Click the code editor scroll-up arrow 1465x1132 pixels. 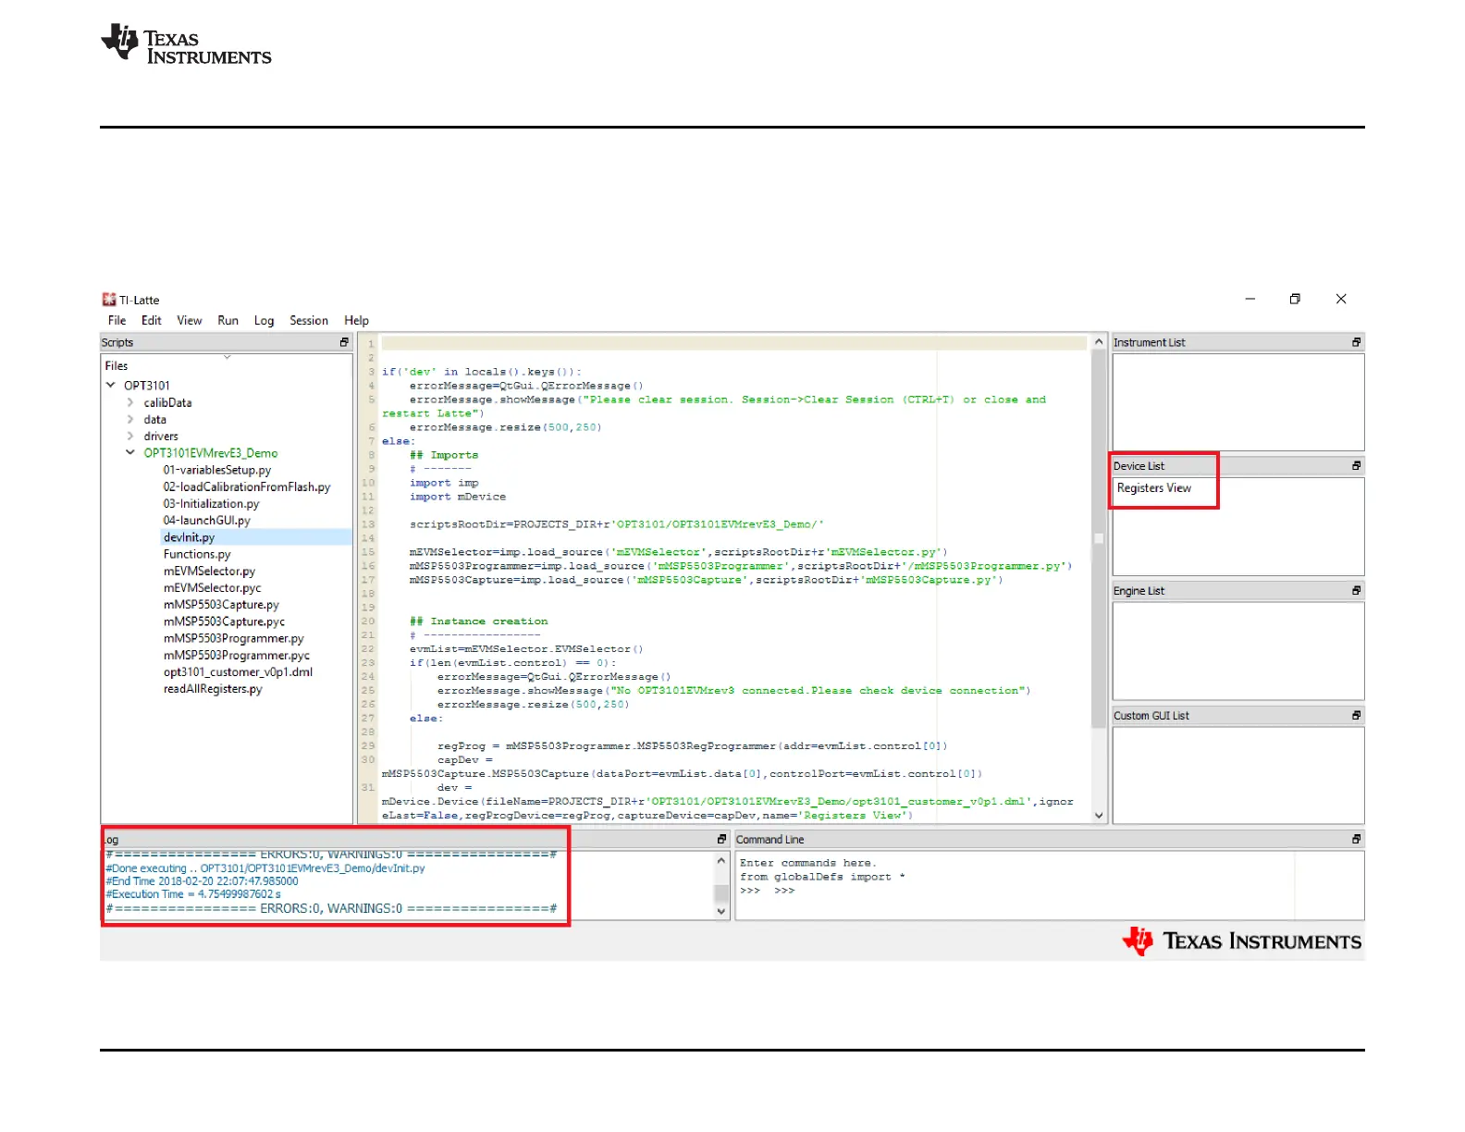click(1099, 342)
